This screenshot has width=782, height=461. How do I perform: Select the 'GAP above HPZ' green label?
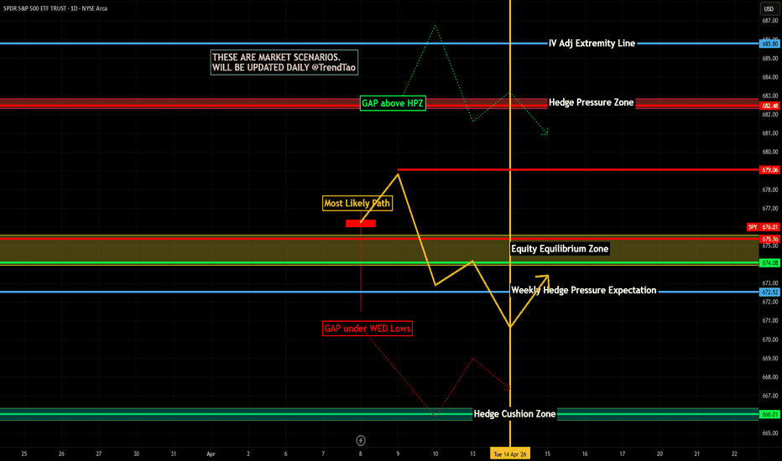point(393,103)
